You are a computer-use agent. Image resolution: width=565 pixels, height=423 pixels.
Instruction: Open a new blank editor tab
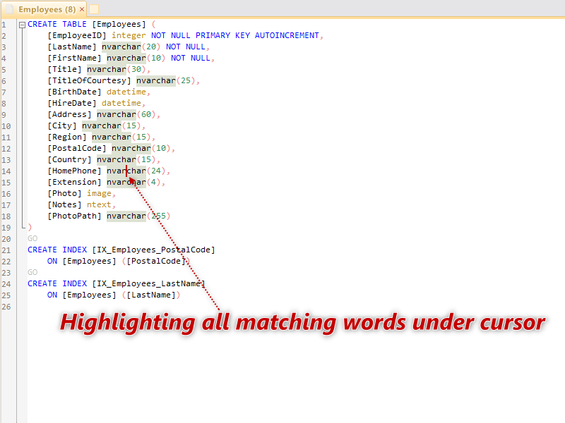[94, 9]
